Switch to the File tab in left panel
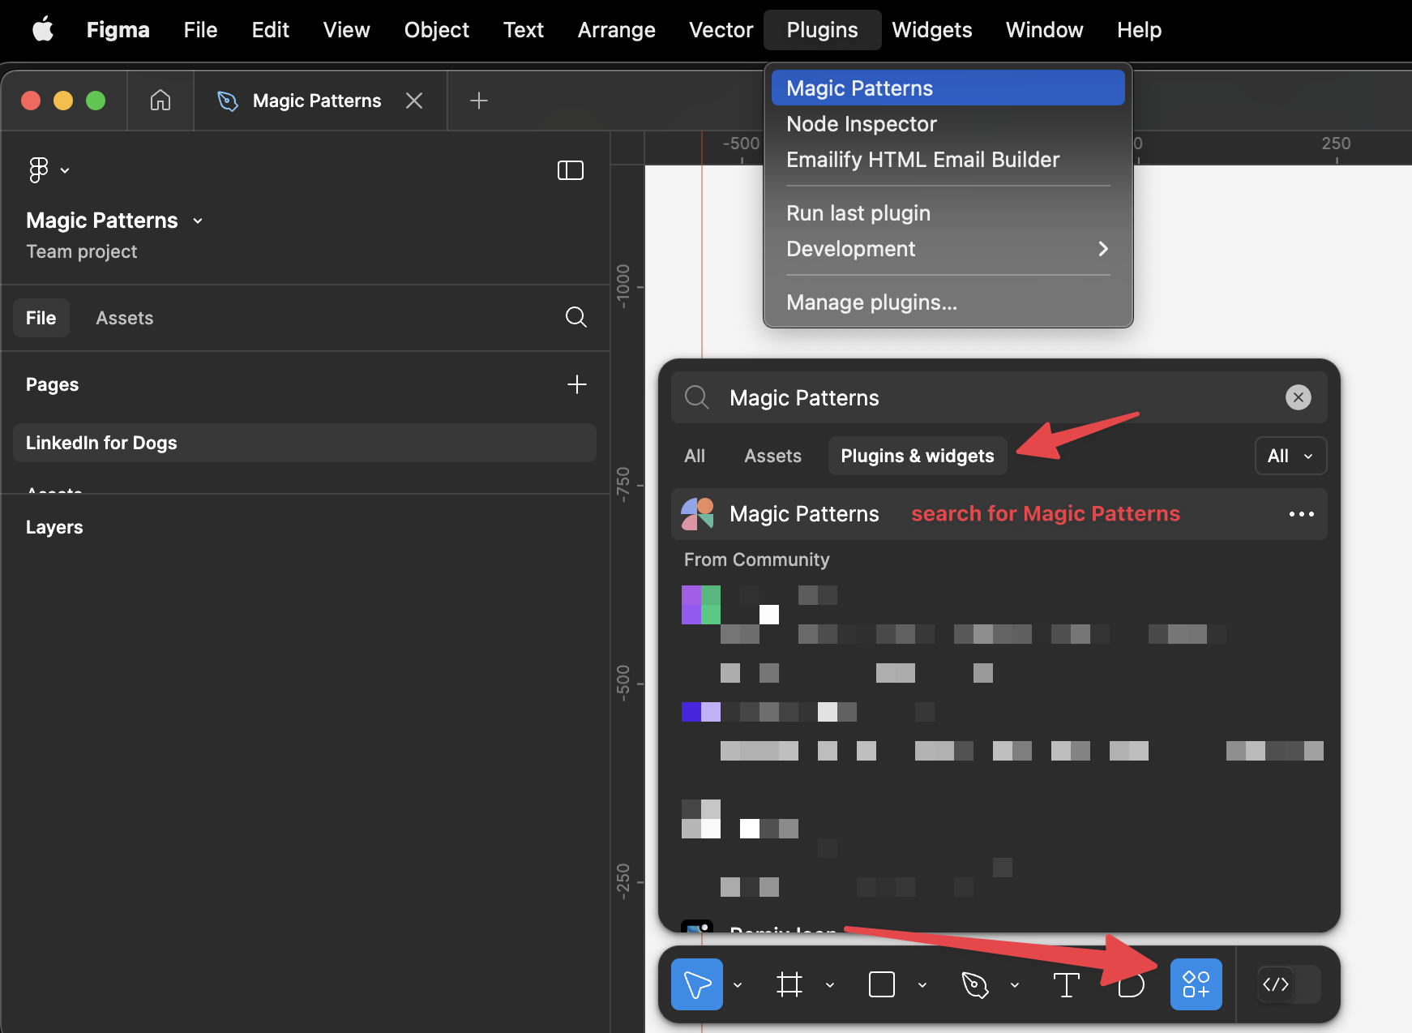 click(x=41, y=318)
